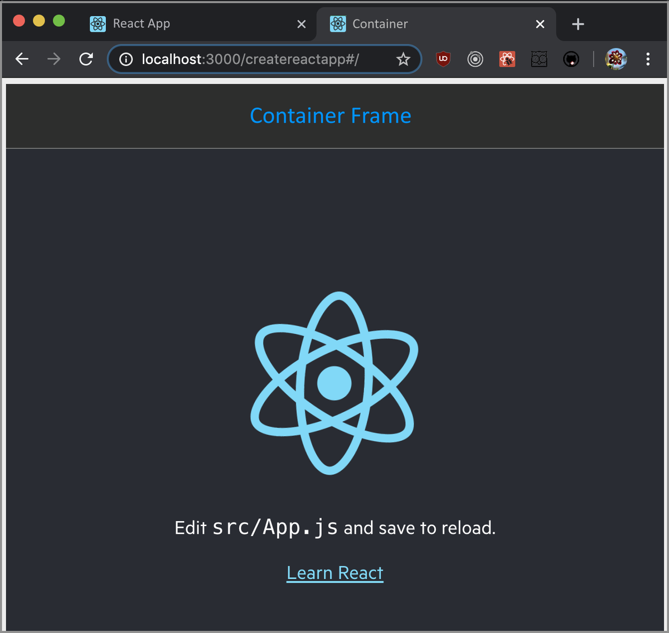Close the Container tab
Screen dimensions: 669x633
click(x=540, y=24)
